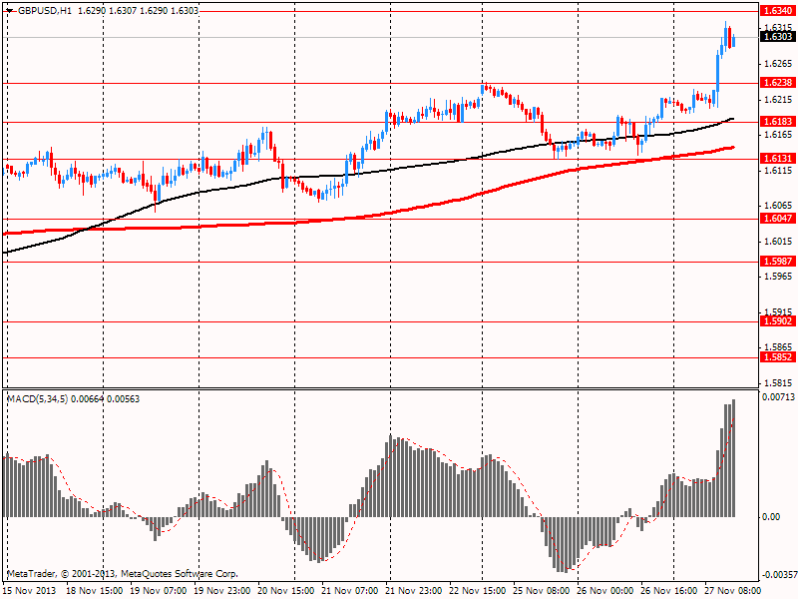Click the 1.5965 price axis value
Image resolution: width=798 pixels, height=599 pixels.
[x=778, y=277]
